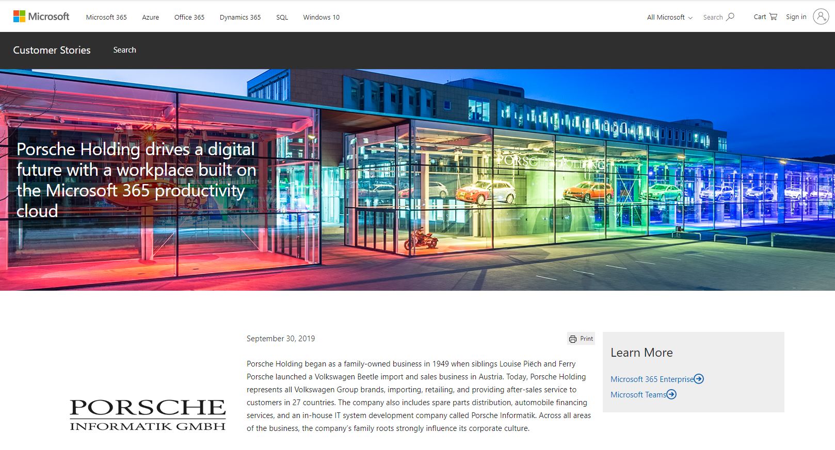Click the top-bar Search magnifier icon
Image resolution: width=835 pixels, height=450 pixels.
coord(730,16)
